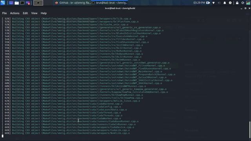251x141 pixels.
Task: Click the line ending AstroBWT_PrepareBatch2Kernel.cpp.o
Action: pyautogui.click(x=89, y=74)
